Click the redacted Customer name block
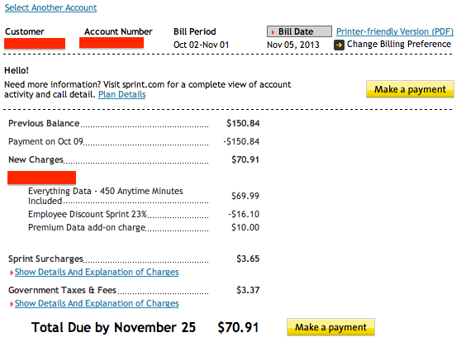The width and height of the screenshot is (466, 342). [35, 44]
